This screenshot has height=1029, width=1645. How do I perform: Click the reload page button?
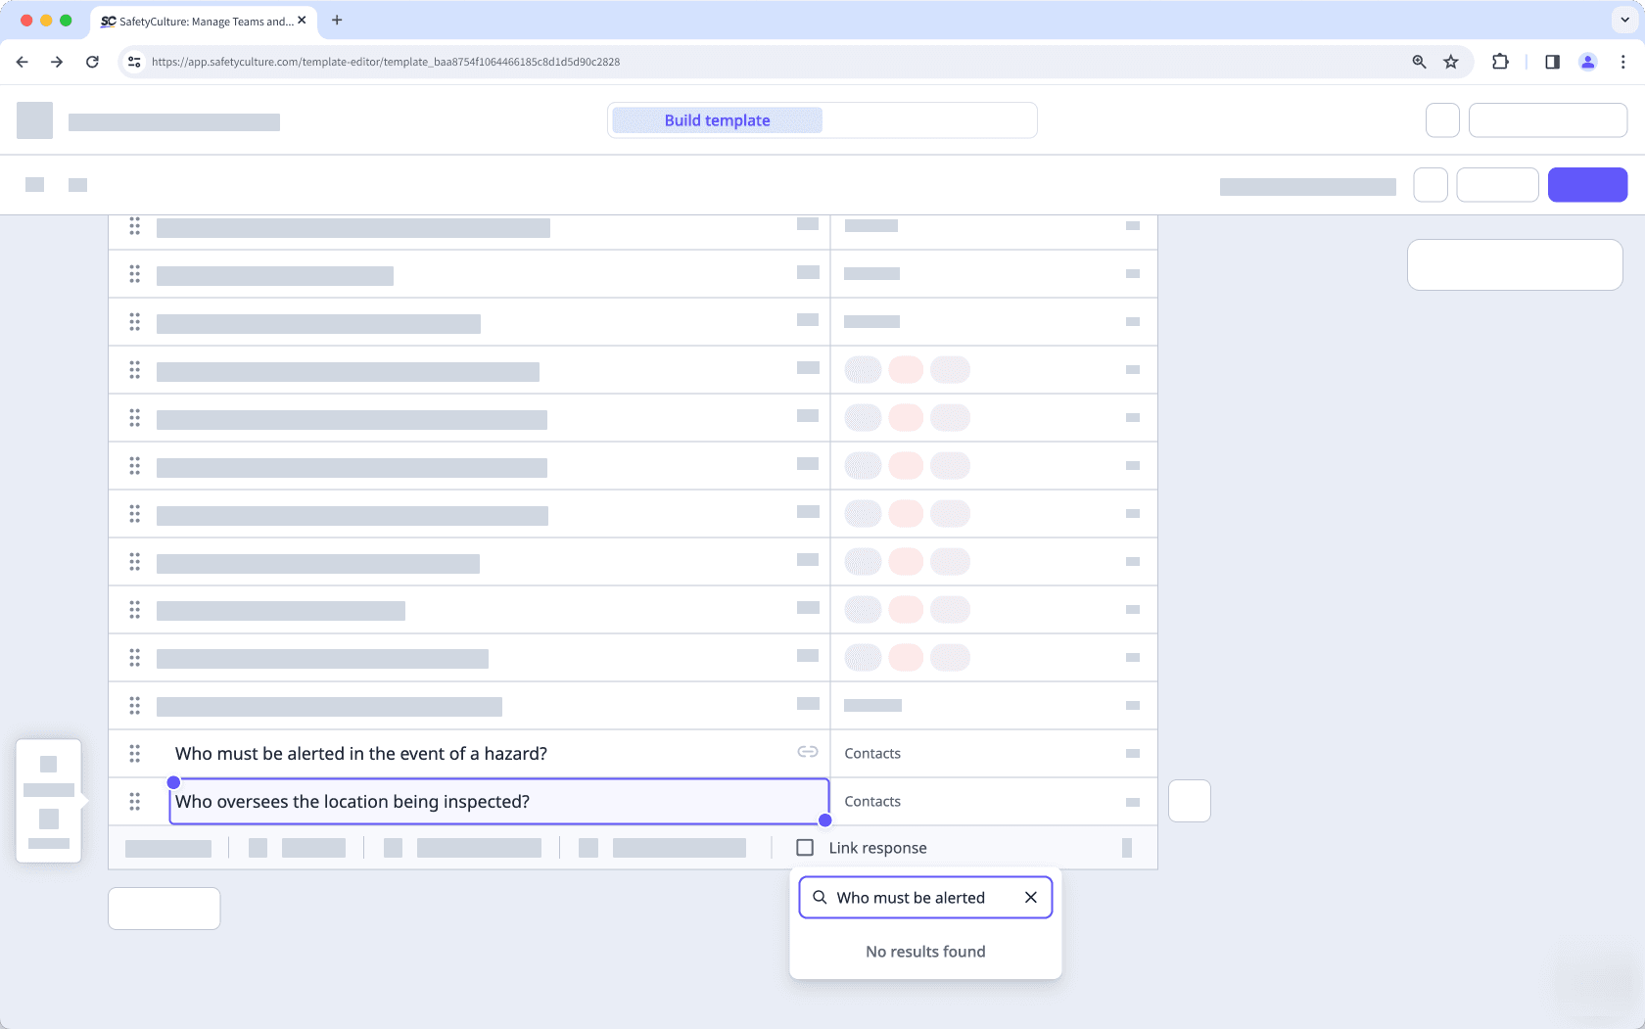tap(92, 62)
